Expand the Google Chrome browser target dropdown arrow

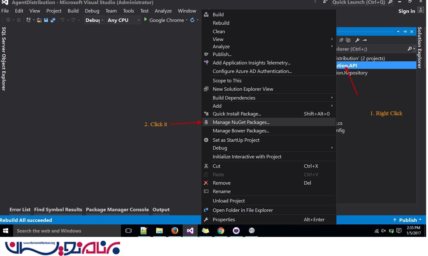187,20
